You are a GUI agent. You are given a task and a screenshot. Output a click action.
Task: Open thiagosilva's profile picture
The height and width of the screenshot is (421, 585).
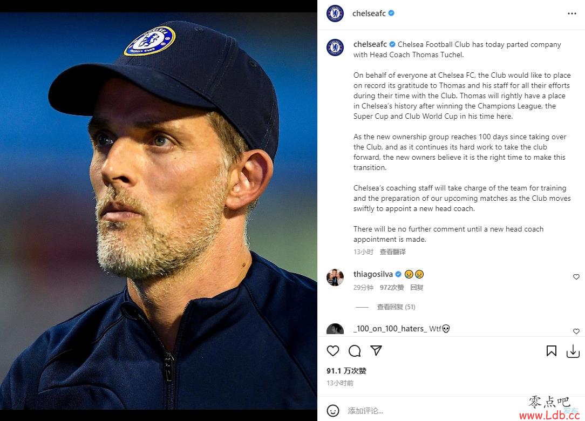pos(335,277)
